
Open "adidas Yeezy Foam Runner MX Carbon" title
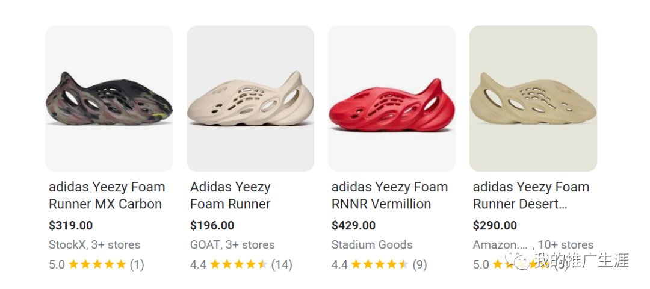[107, 196]
